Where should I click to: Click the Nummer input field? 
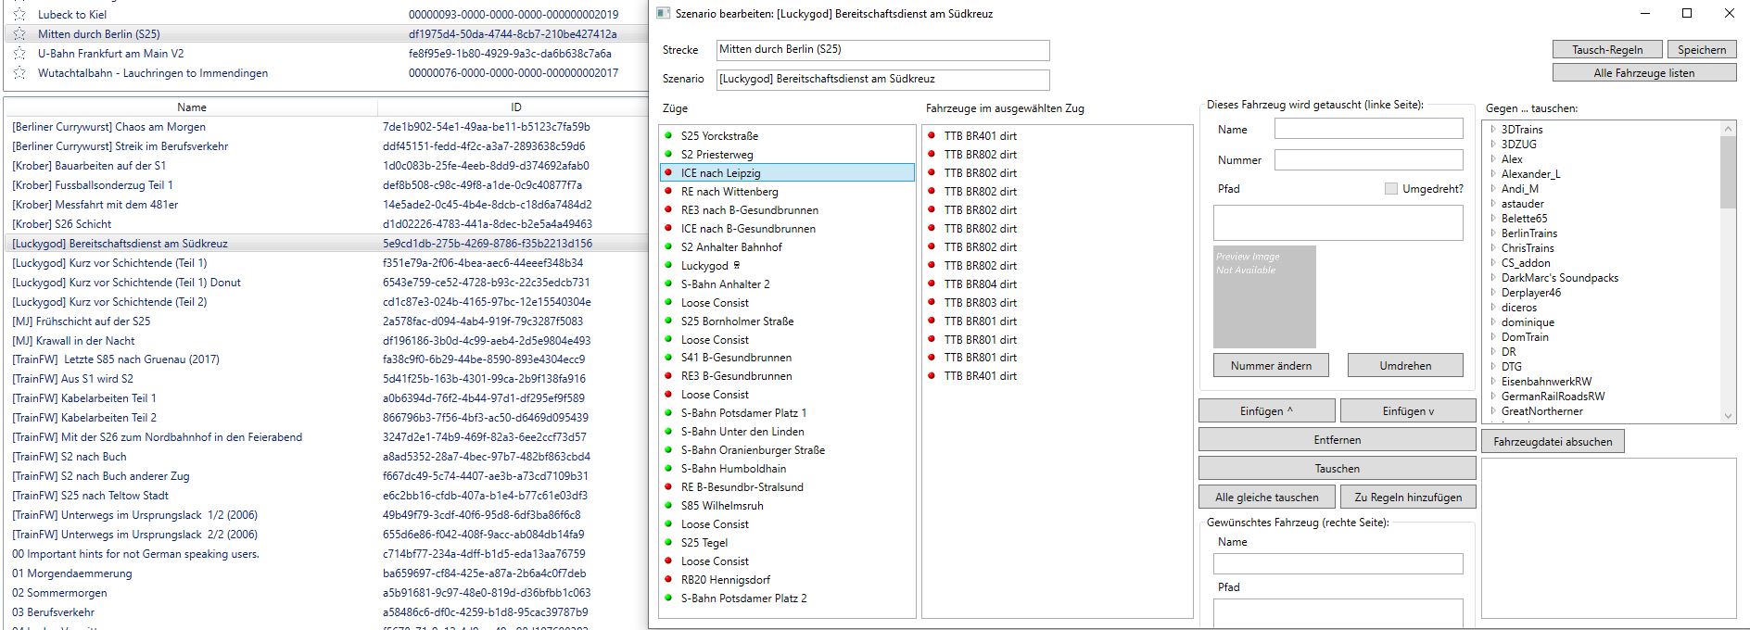1368,160
